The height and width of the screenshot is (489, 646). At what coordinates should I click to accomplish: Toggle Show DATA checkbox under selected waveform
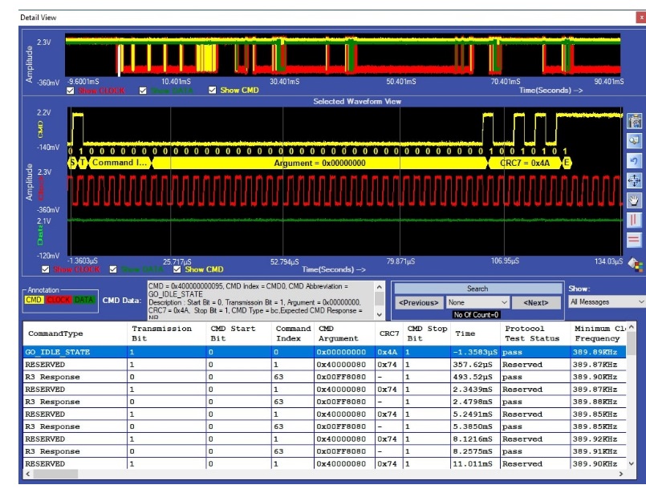[x=113, y=269]
